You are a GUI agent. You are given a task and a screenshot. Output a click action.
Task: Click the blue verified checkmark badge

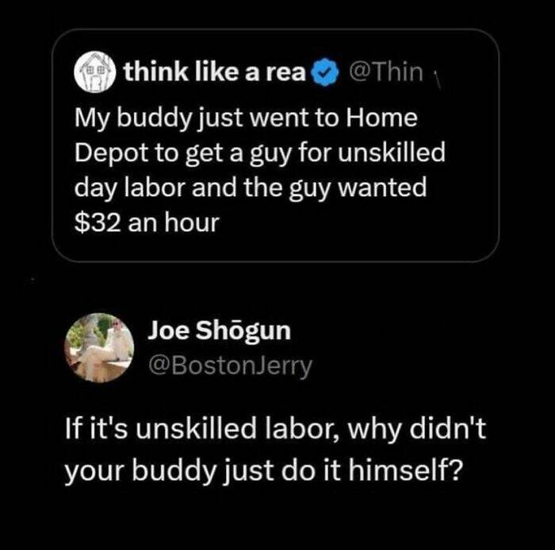click(x=325, y=75)
